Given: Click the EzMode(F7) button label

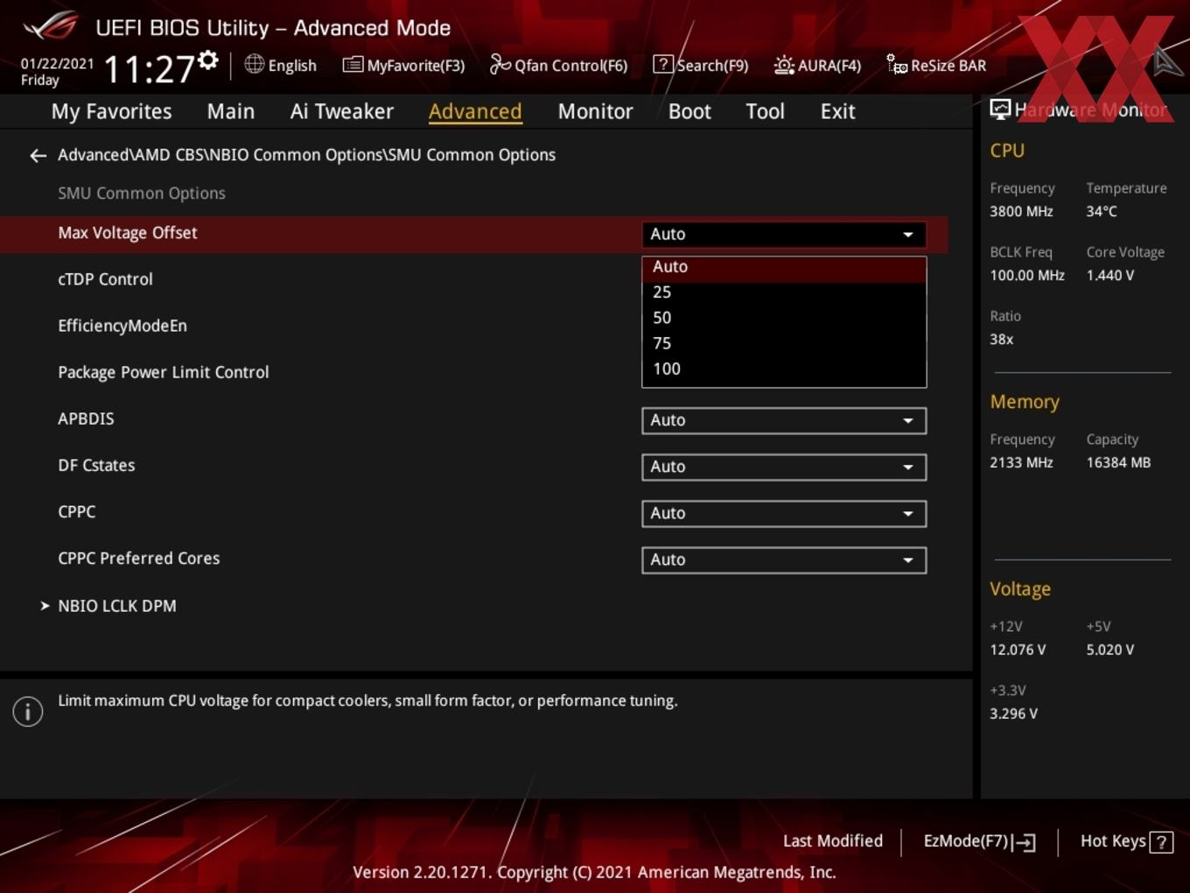Looking at the screenshot, I should tap(966, 841).
